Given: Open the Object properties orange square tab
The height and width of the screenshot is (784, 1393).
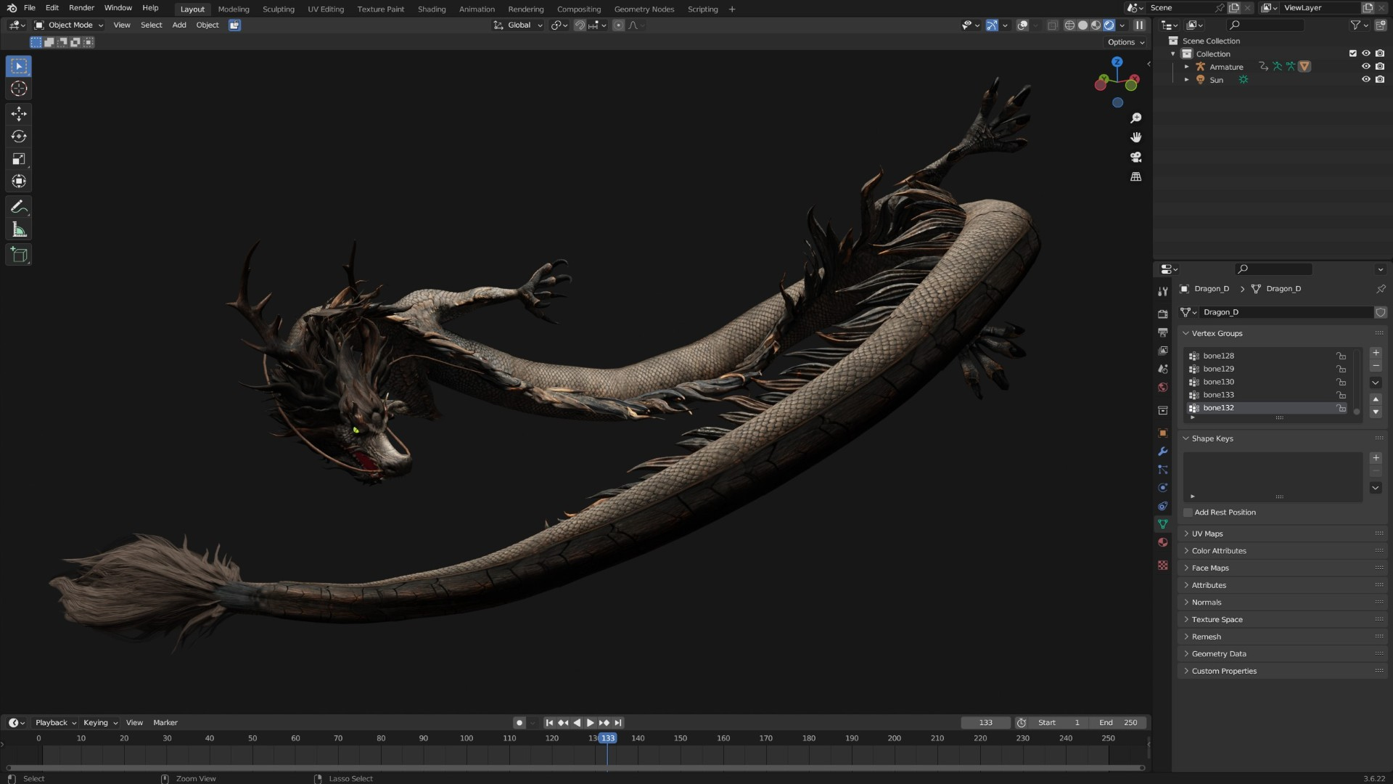Looking at the screenshot, I should [1163, 433].
